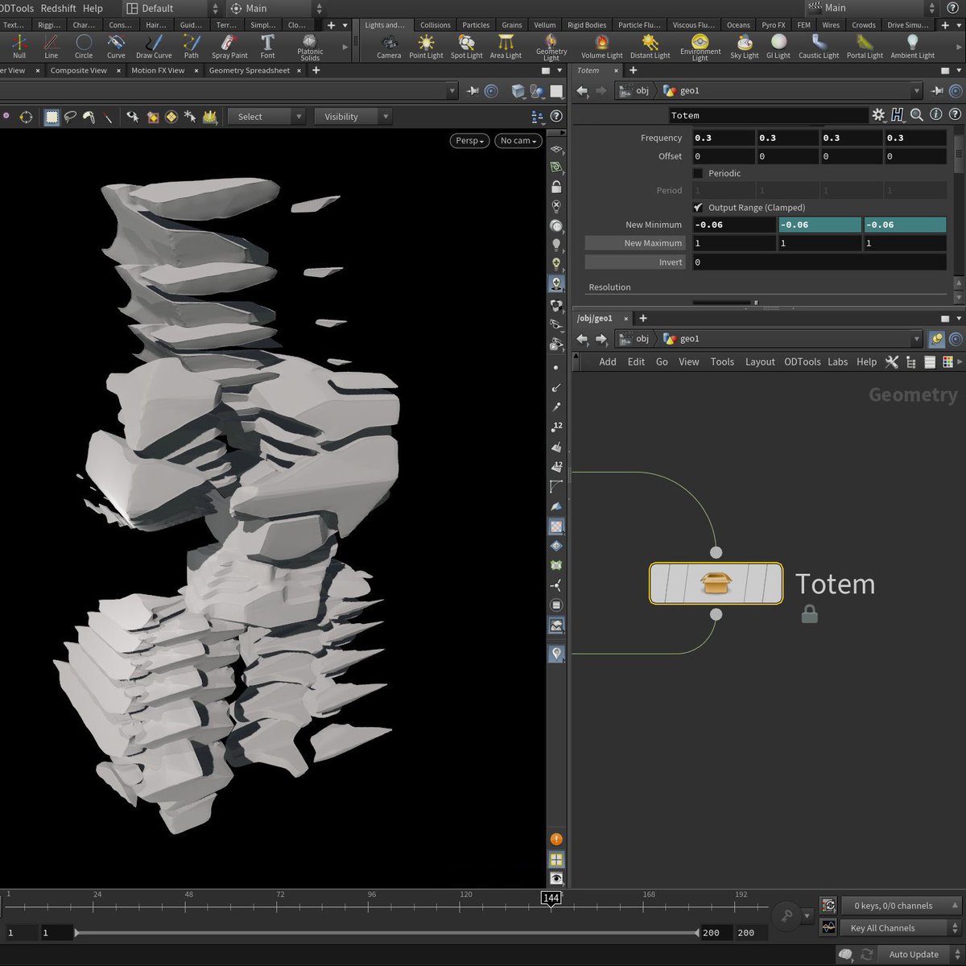This screenshot has height=966, width=966.
Task: Select the Point Light shelf tool
Action: [x=426, y=46]
